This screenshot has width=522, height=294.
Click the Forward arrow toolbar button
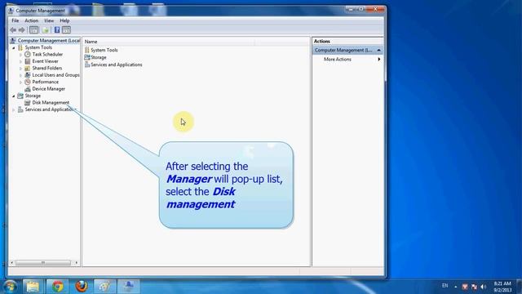point(22,30)
